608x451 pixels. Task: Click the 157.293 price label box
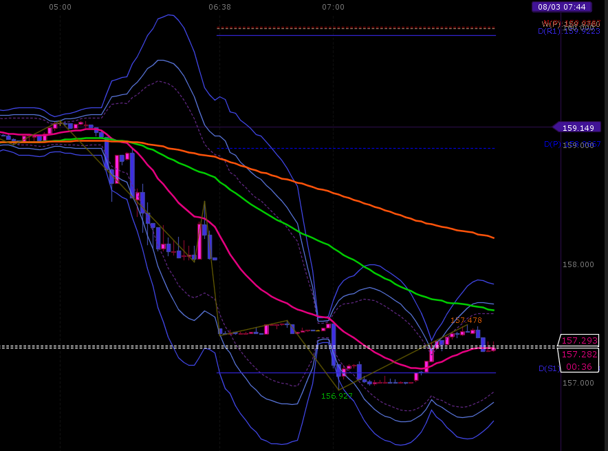click(578, 340)
